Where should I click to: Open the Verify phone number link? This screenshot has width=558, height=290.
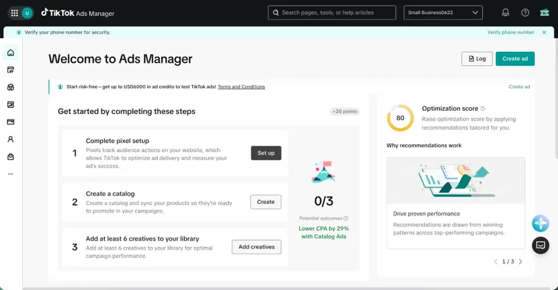[511, 33]
